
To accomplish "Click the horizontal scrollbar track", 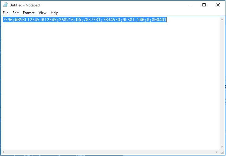I will pos(110,152).
